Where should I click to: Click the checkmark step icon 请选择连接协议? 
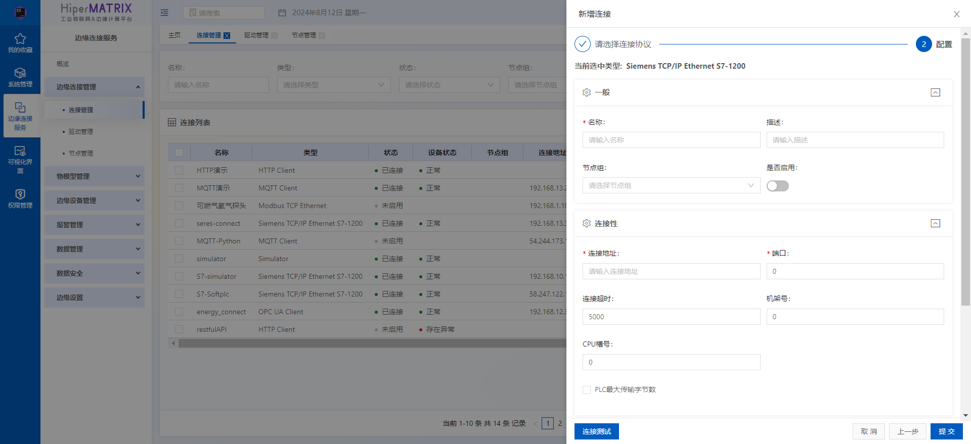point(583,44)
